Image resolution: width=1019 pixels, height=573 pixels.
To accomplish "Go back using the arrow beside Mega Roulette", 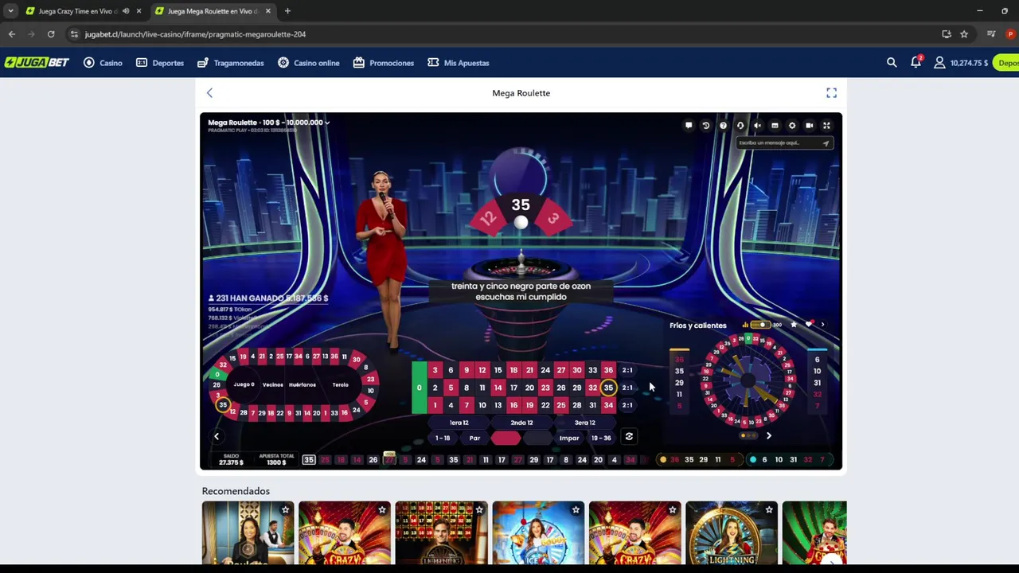I will tap(209, 93).
